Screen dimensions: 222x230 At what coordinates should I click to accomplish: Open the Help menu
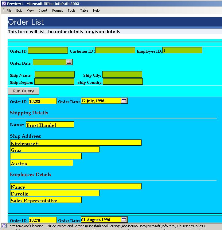pos(96,10)
